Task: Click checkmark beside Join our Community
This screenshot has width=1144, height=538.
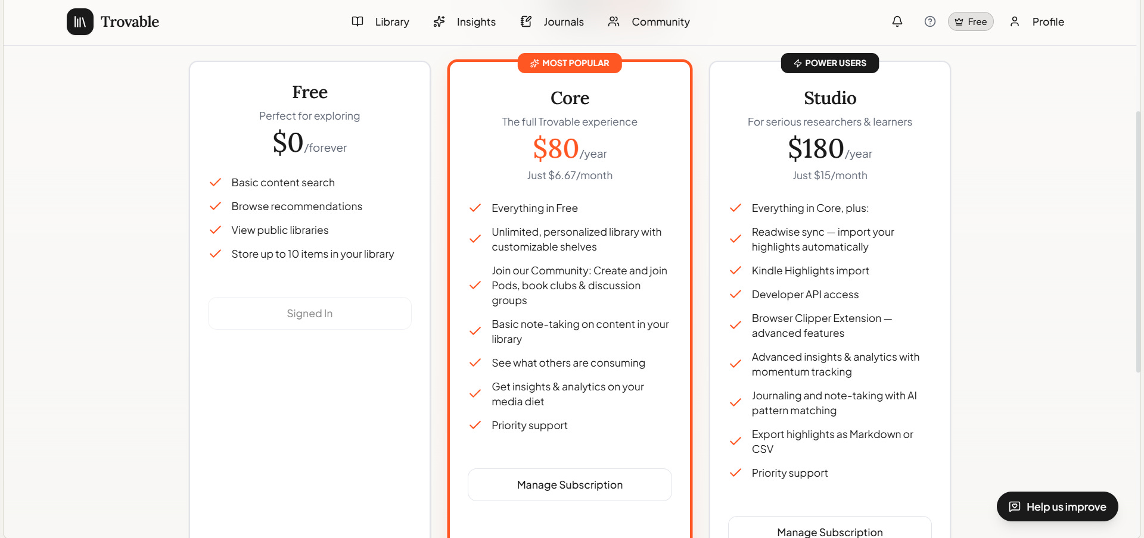Action: point(475,285)
